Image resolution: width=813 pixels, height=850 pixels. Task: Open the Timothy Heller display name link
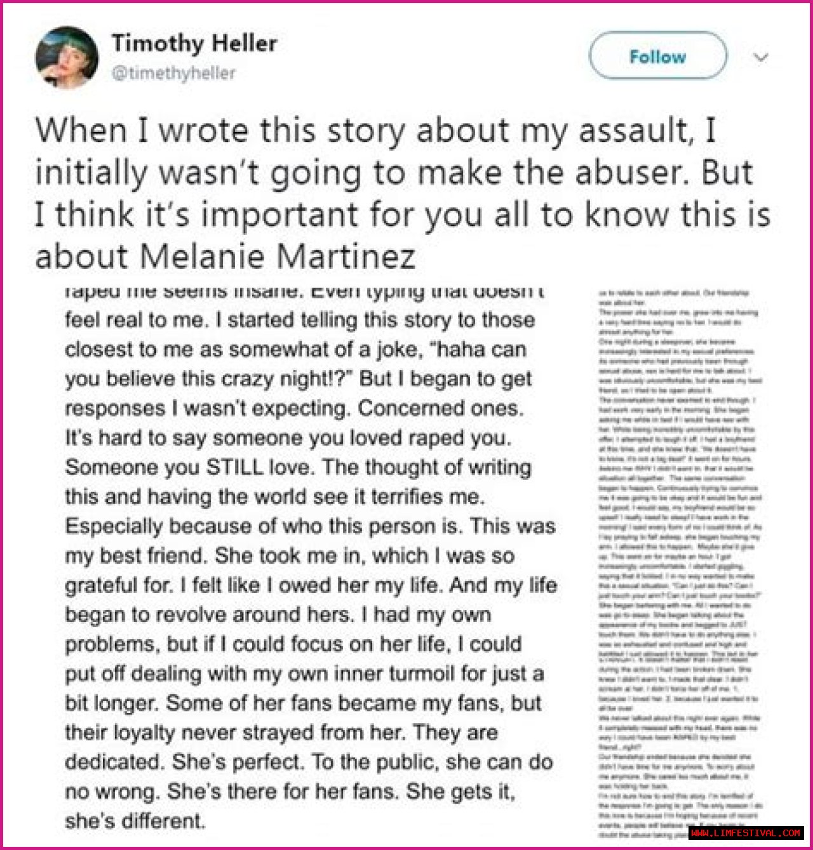[194, 43]
